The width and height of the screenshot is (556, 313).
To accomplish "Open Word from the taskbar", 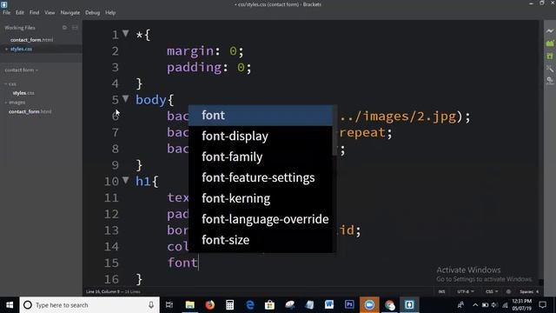I will [x=329, y=305].
